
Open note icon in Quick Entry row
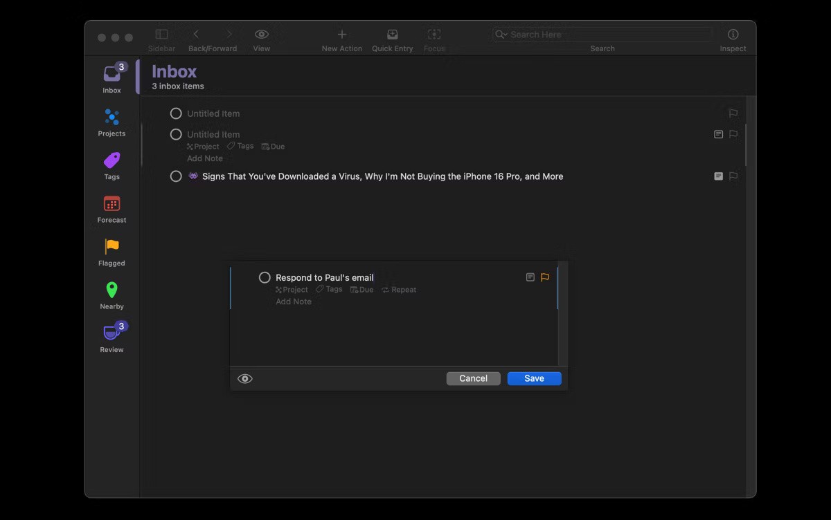[530, 277]
